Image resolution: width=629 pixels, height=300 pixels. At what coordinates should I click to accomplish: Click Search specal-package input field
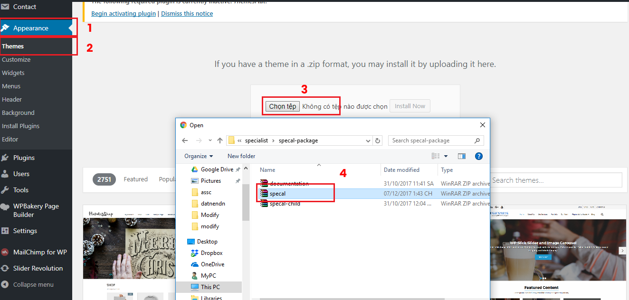tap(436, 141)
